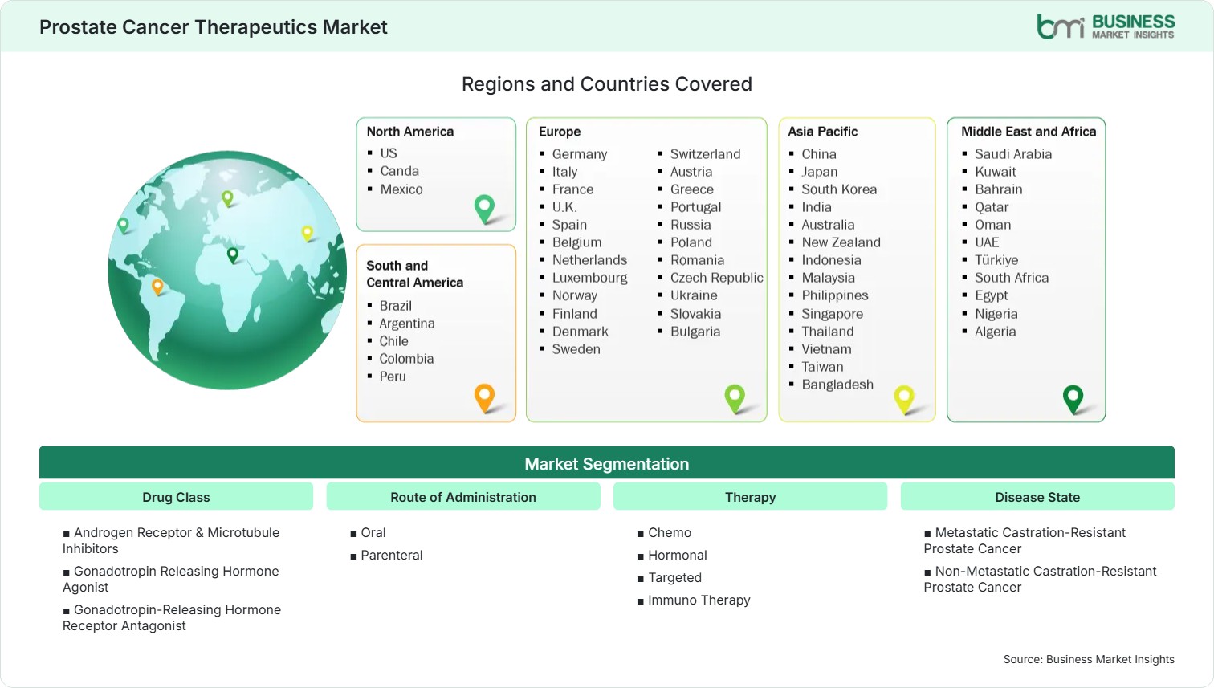
Task: Select the Drug Class segment header
Action: pos(176,497)
